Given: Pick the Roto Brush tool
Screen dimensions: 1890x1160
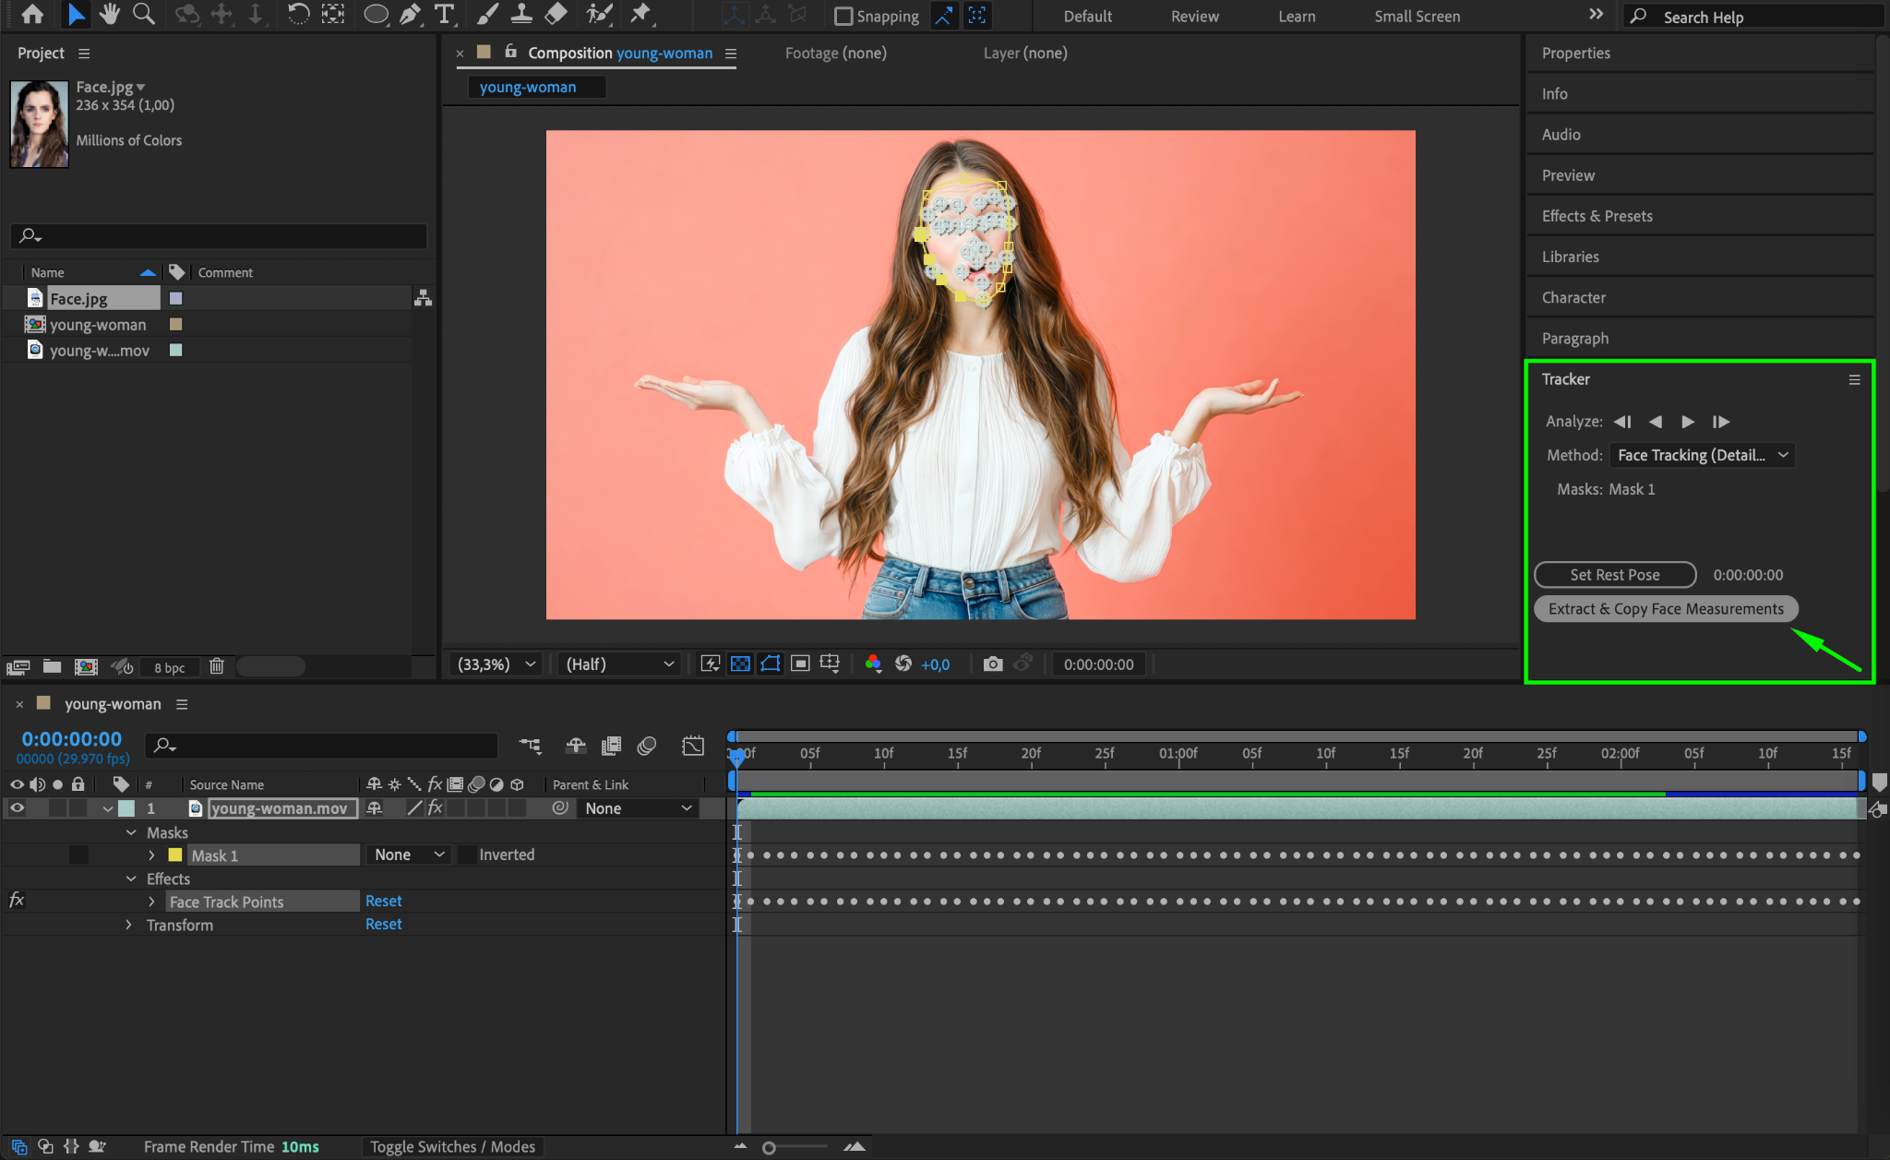Looking at the screenshot, I should (x=599, y=14).
